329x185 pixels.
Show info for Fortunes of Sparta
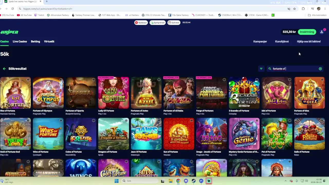[x=94, y=80]
